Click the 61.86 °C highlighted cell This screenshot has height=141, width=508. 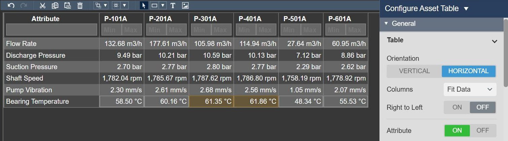(x=256, y=101)
